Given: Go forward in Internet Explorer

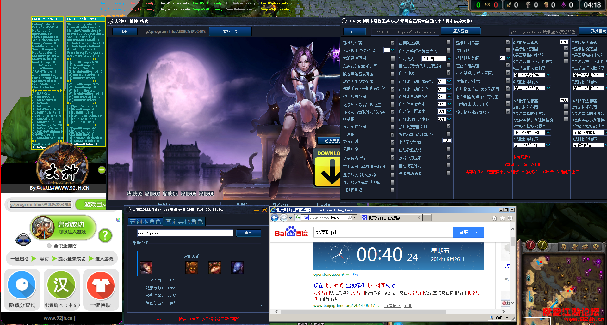Looking at the screenshot, I should point(283,217).
